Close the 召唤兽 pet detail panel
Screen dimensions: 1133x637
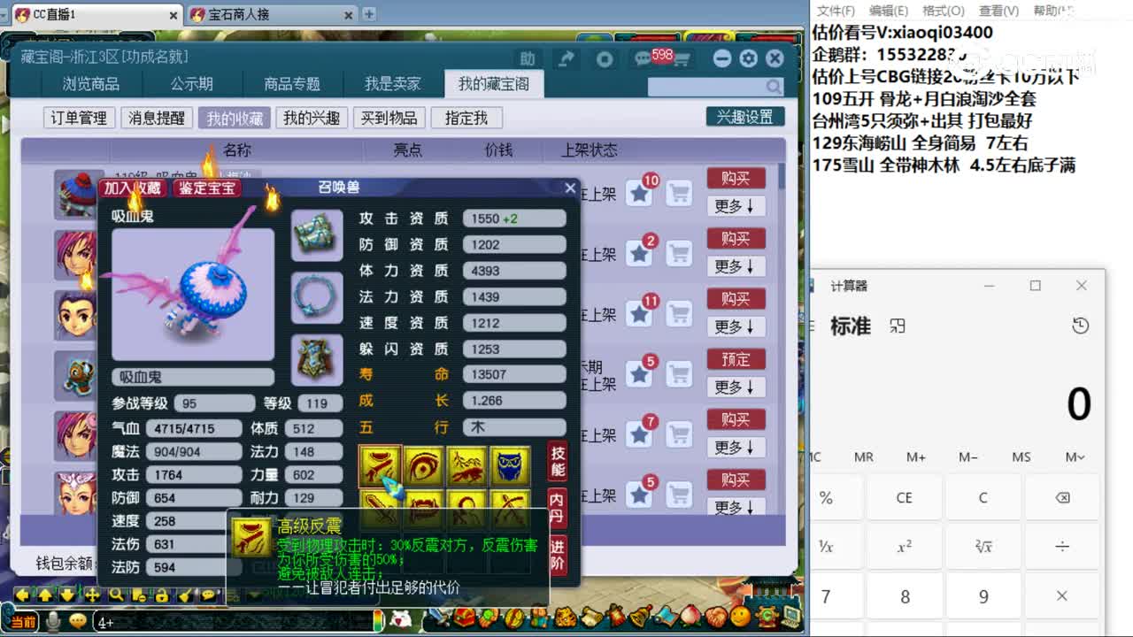(570, 188)
